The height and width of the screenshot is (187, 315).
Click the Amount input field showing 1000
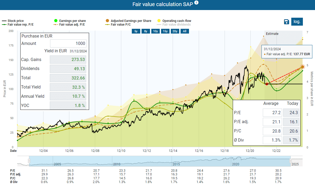(x=68, y=44)
